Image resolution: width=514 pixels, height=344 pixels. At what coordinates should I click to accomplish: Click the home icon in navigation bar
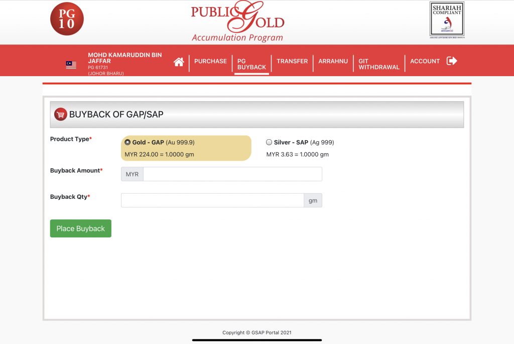179,62
